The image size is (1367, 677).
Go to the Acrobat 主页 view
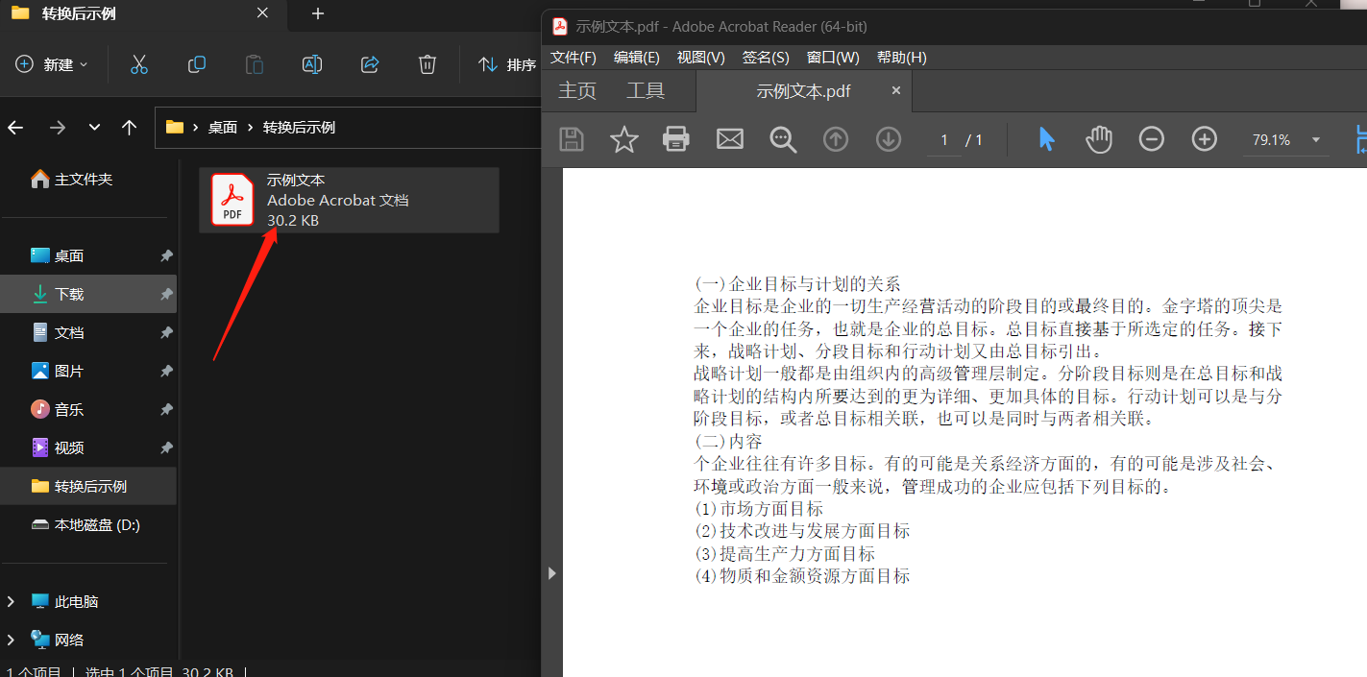click(x=577, y=90)
